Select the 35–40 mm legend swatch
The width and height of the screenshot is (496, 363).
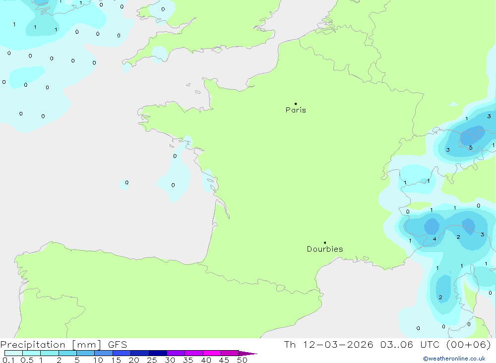194,353
